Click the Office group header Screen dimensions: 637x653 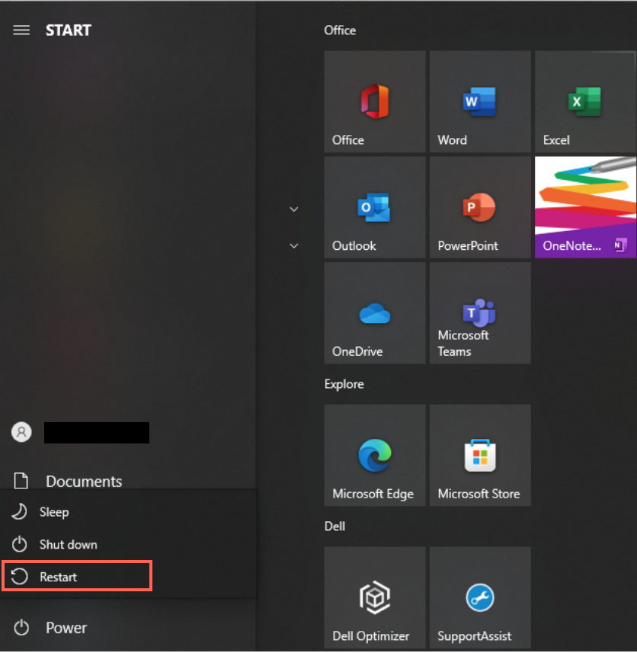pyautogui.click(x=340, y=30)
